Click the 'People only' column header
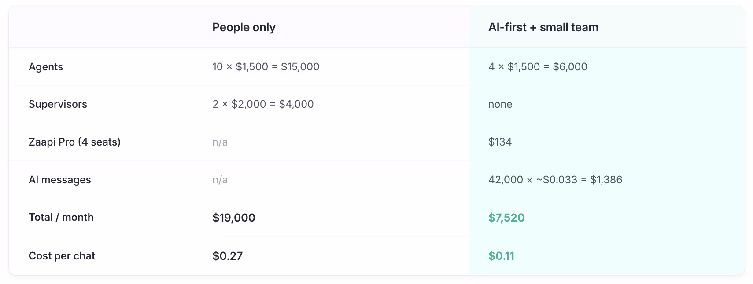This screenshot has width=753, height=284. click(244, 27)
